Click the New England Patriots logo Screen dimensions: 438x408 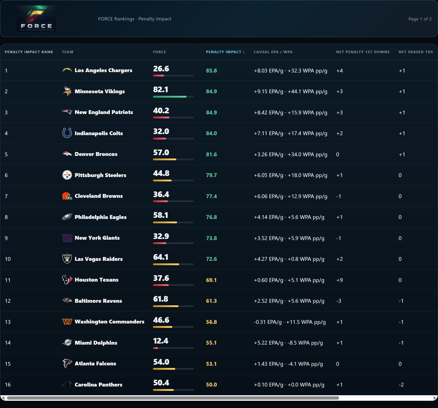click(67, 112)
